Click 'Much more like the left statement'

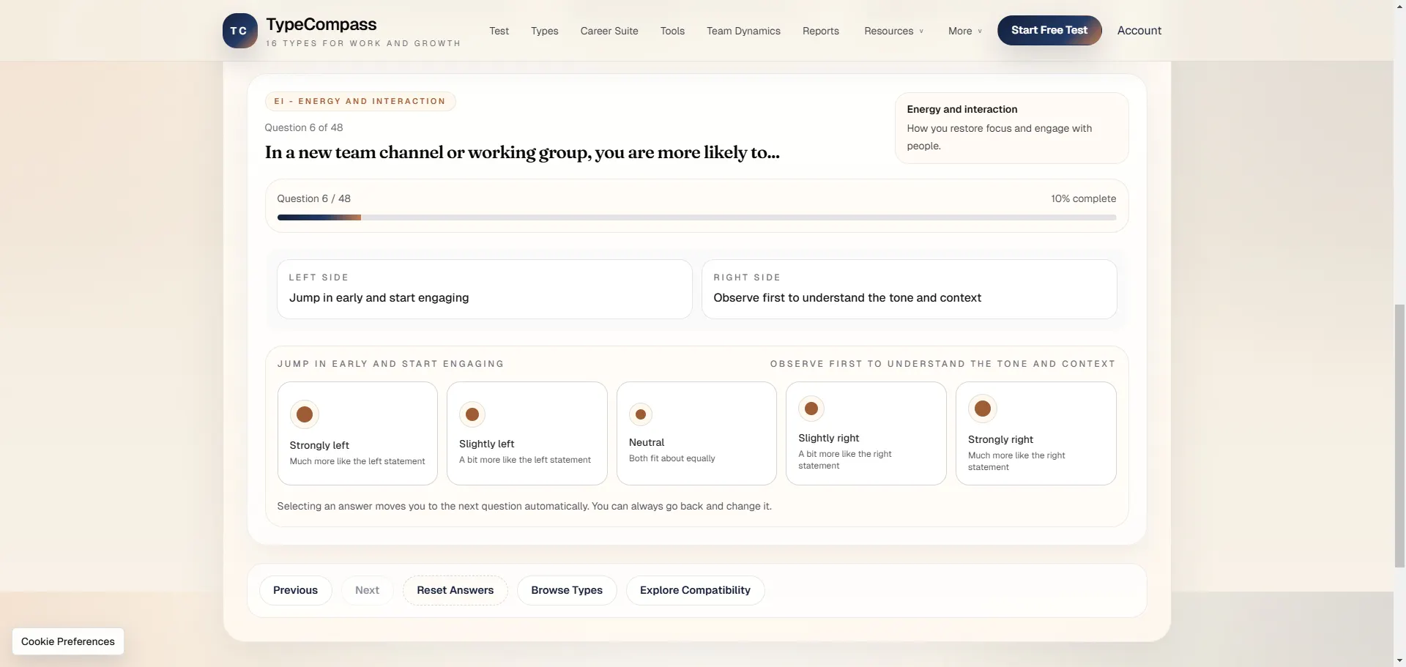(357, 461)
